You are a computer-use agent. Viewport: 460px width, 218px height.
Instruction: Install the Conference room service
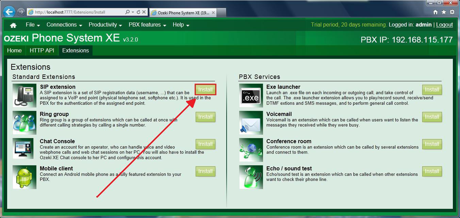(x=432, y=144)
